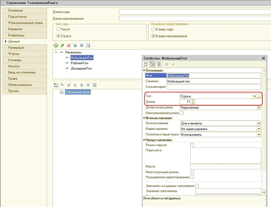Click into the Синоним input field

pyautogui.click(x=214, y=81)
